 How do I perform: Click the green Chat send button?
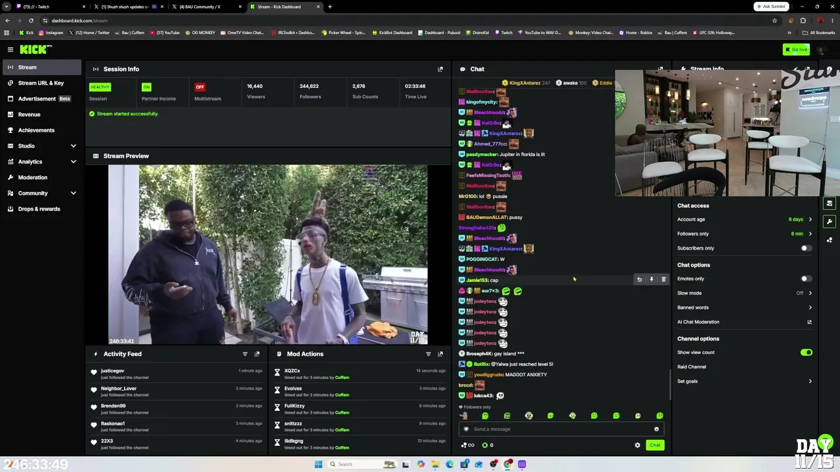pos(655,445)
